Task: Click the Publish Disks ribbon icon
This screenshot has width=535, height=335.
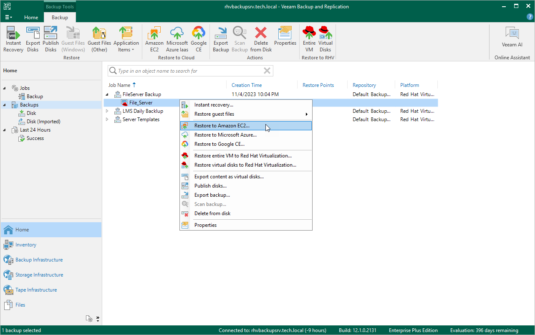Action: 50,39
